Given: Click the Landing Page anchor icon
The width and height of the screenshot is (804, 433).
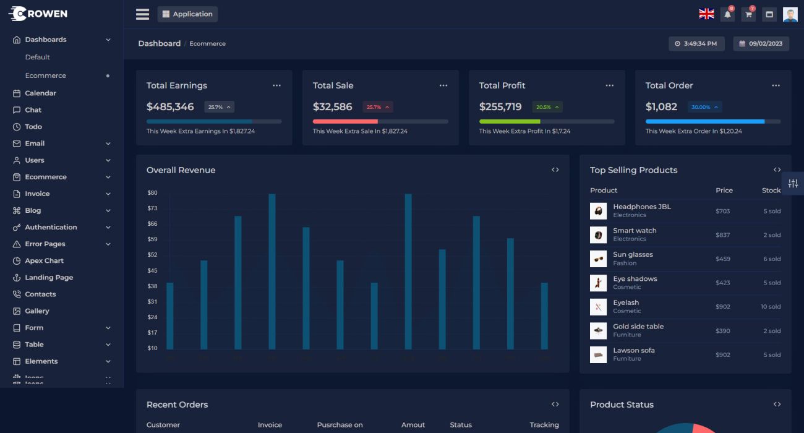Looking at the screenshot, I should point(17,278).
